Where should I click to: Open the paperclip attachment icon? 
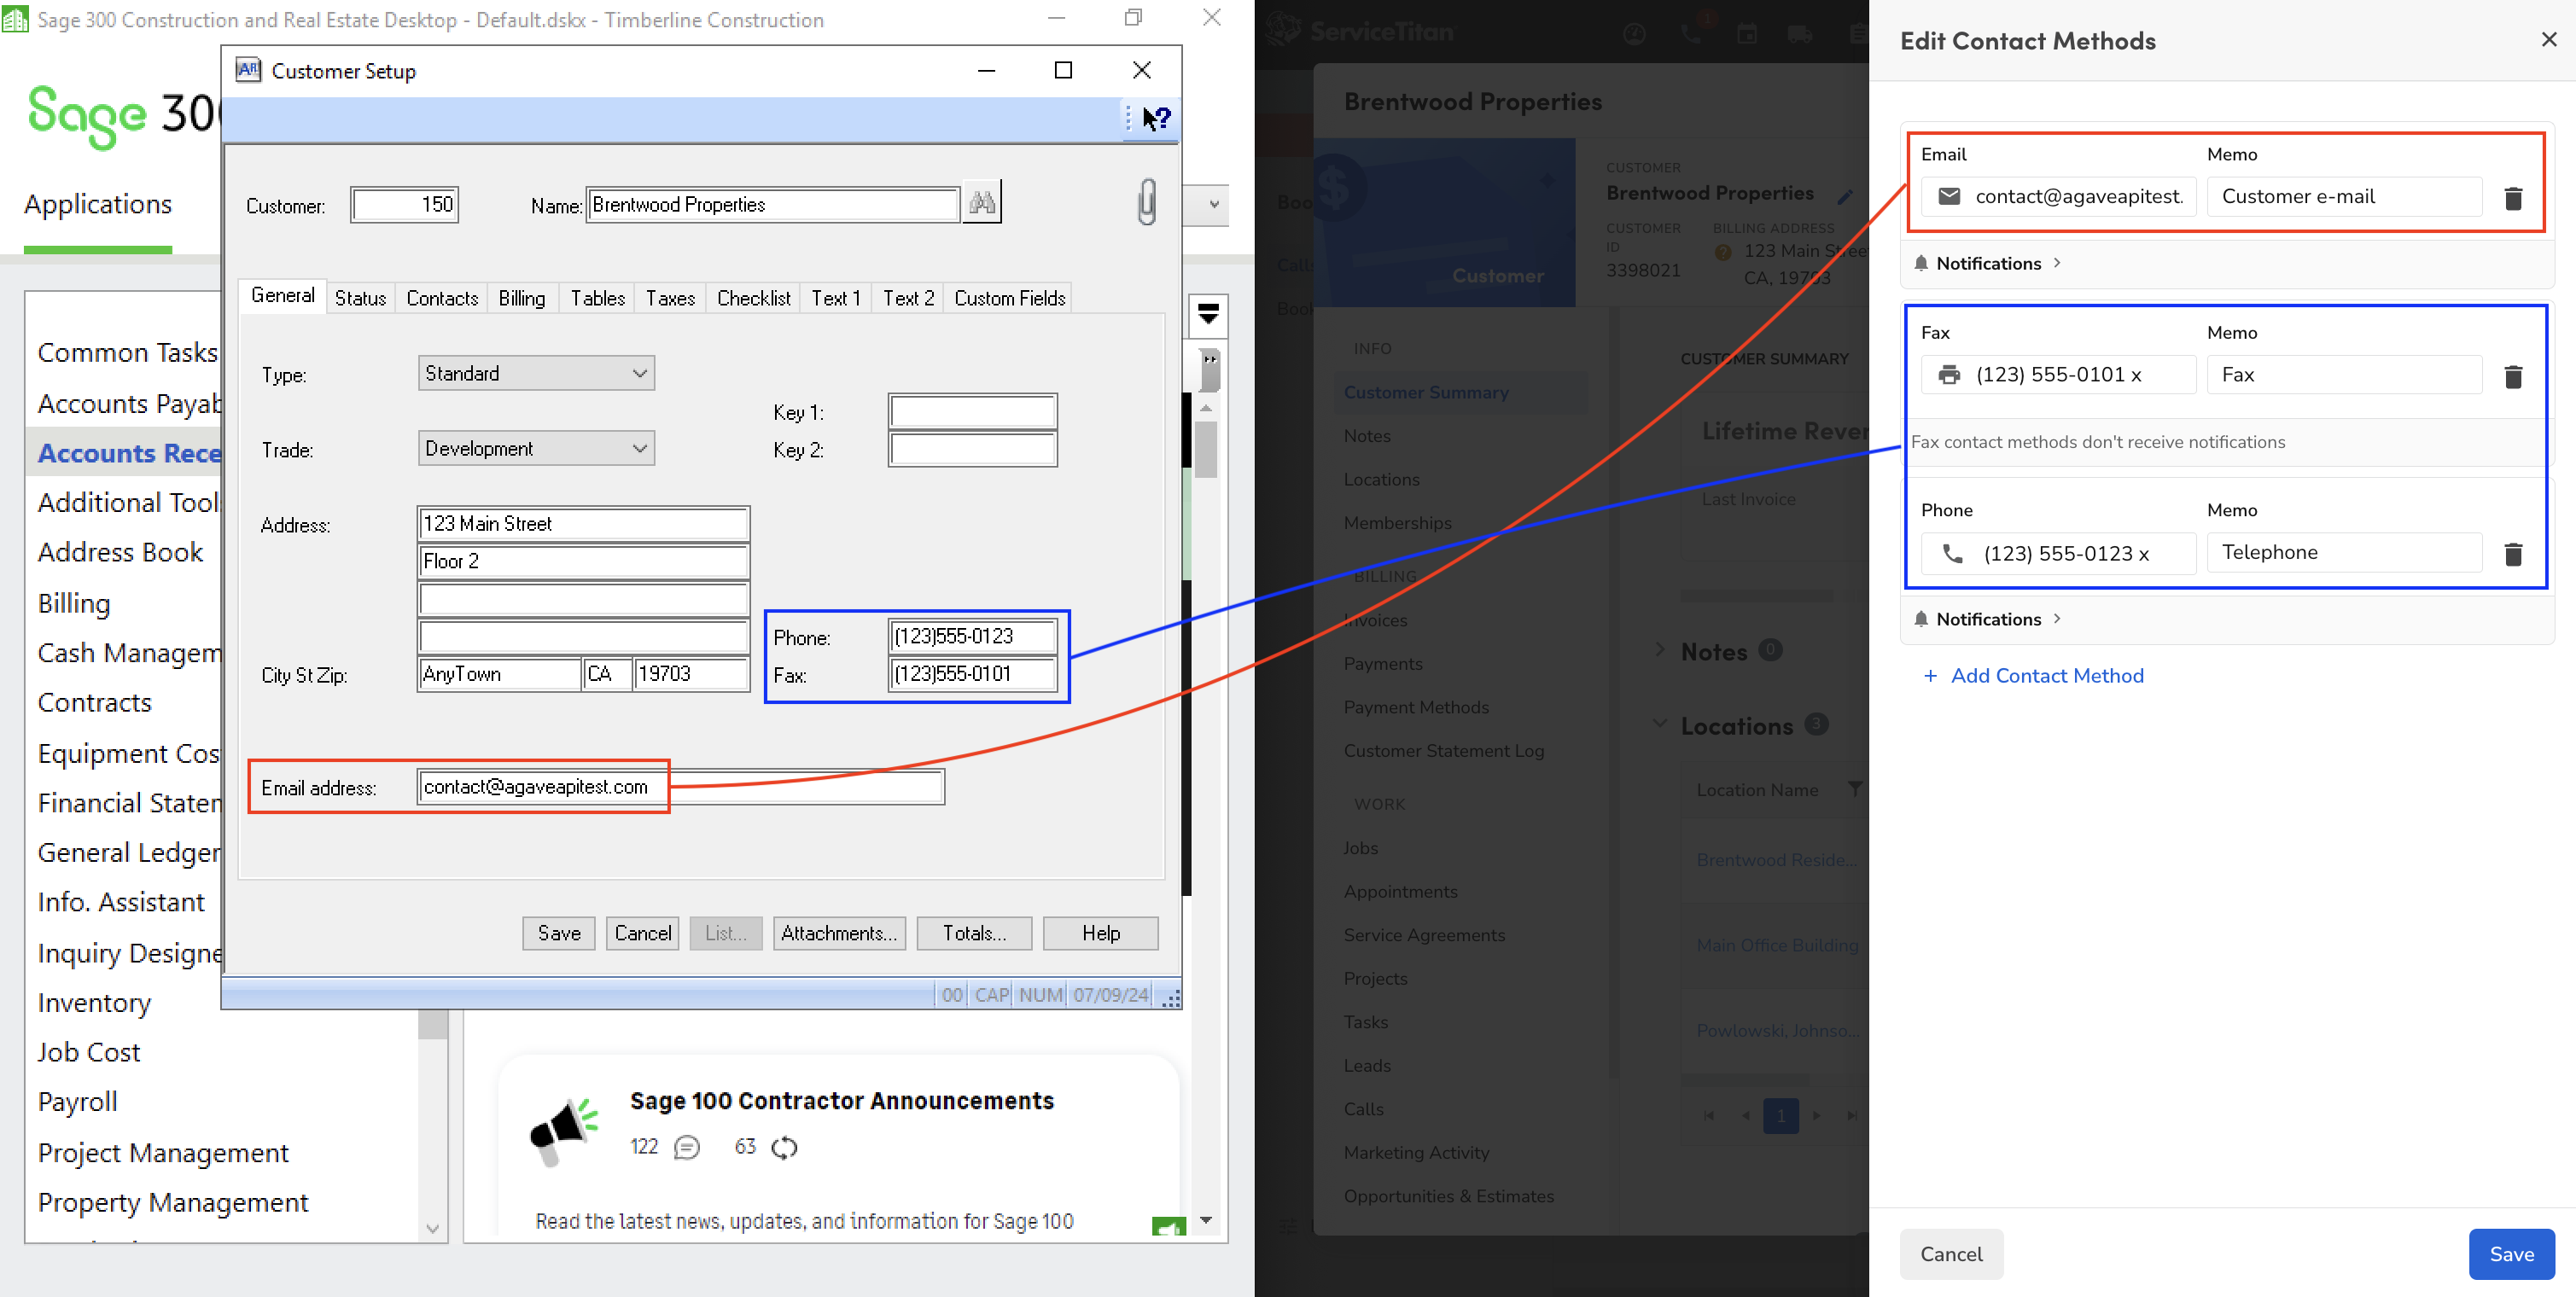(x=1146, y=201)
